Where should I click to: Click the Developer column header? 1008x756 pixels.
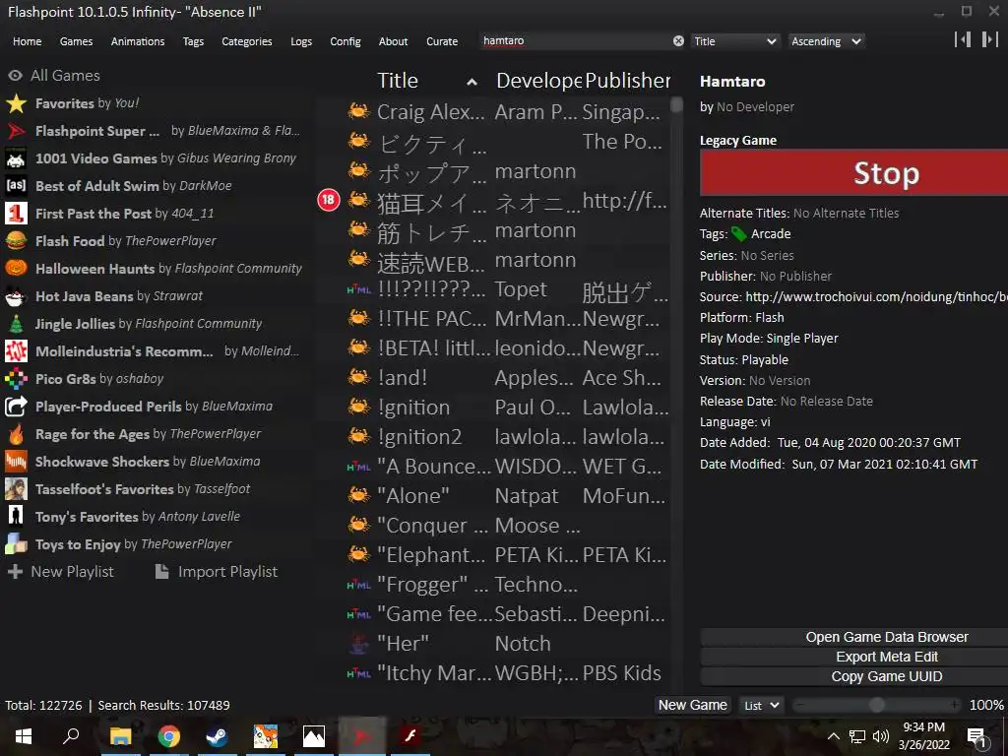(538, 81)
